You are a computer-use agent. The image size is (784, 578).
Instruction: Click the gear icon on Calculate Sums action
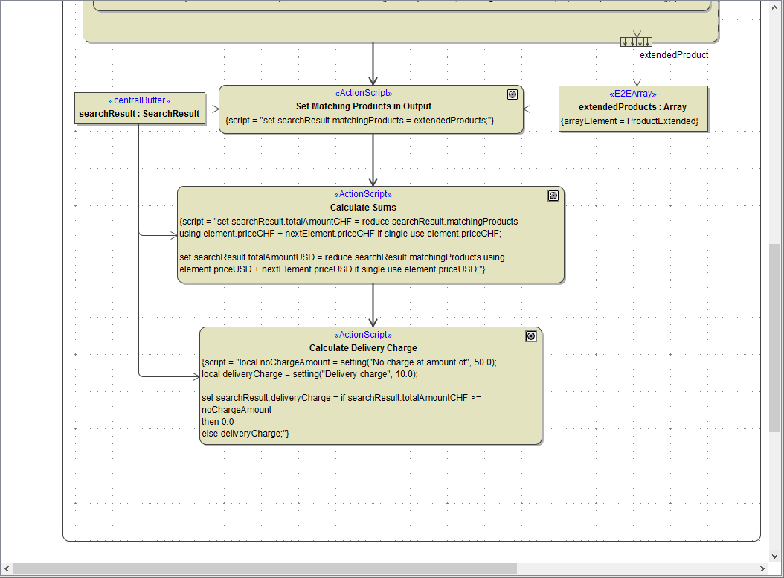(x=553, y=195)
